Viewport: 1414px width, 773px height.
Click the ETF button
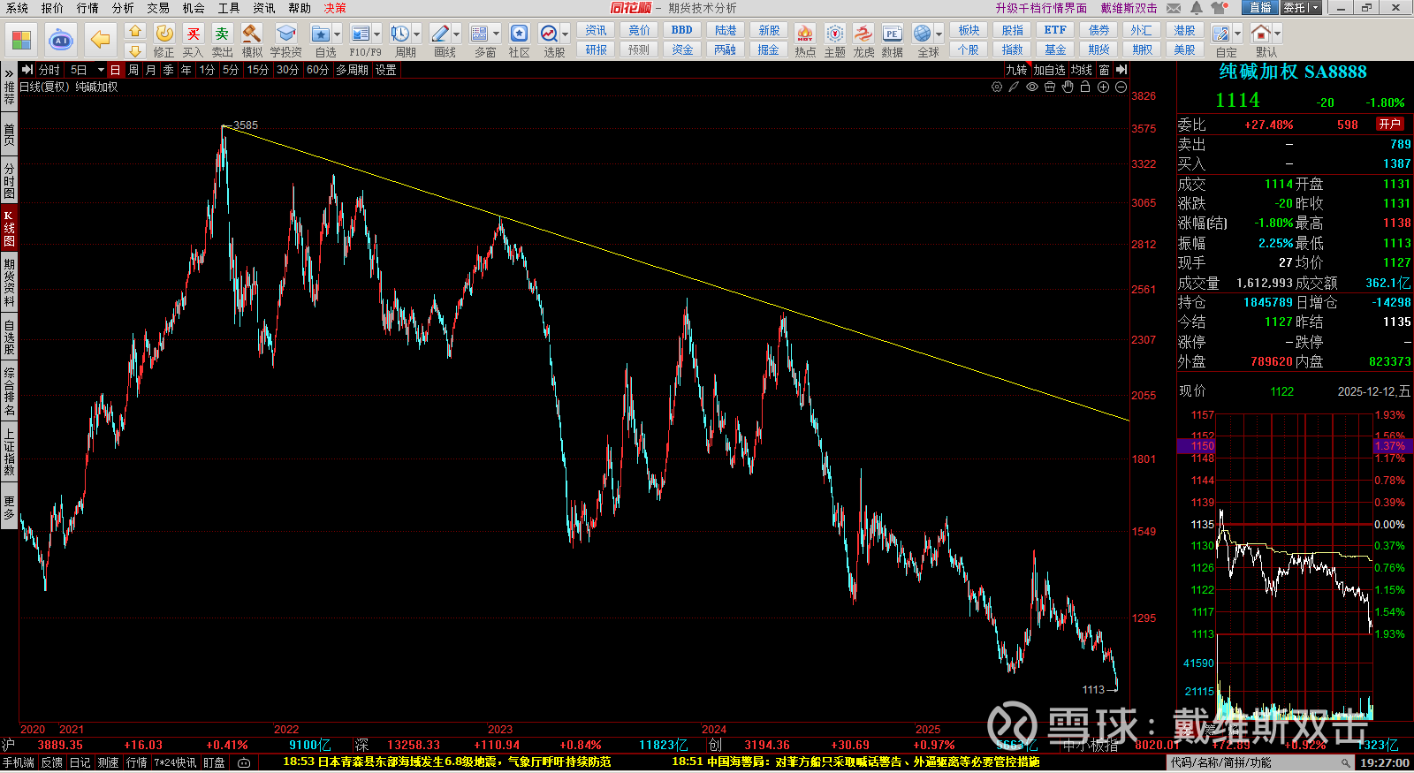coord(1055,30)
